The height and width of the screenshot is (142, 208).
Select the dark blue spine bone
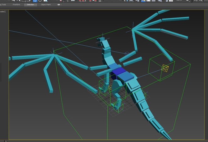click(x=119, y=72)
